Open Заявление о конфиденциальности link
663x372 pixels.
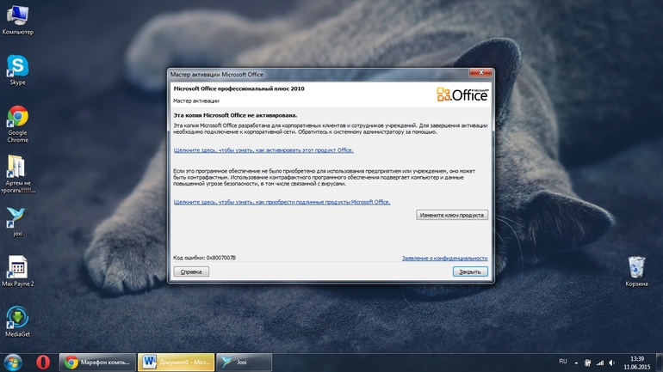445,258
